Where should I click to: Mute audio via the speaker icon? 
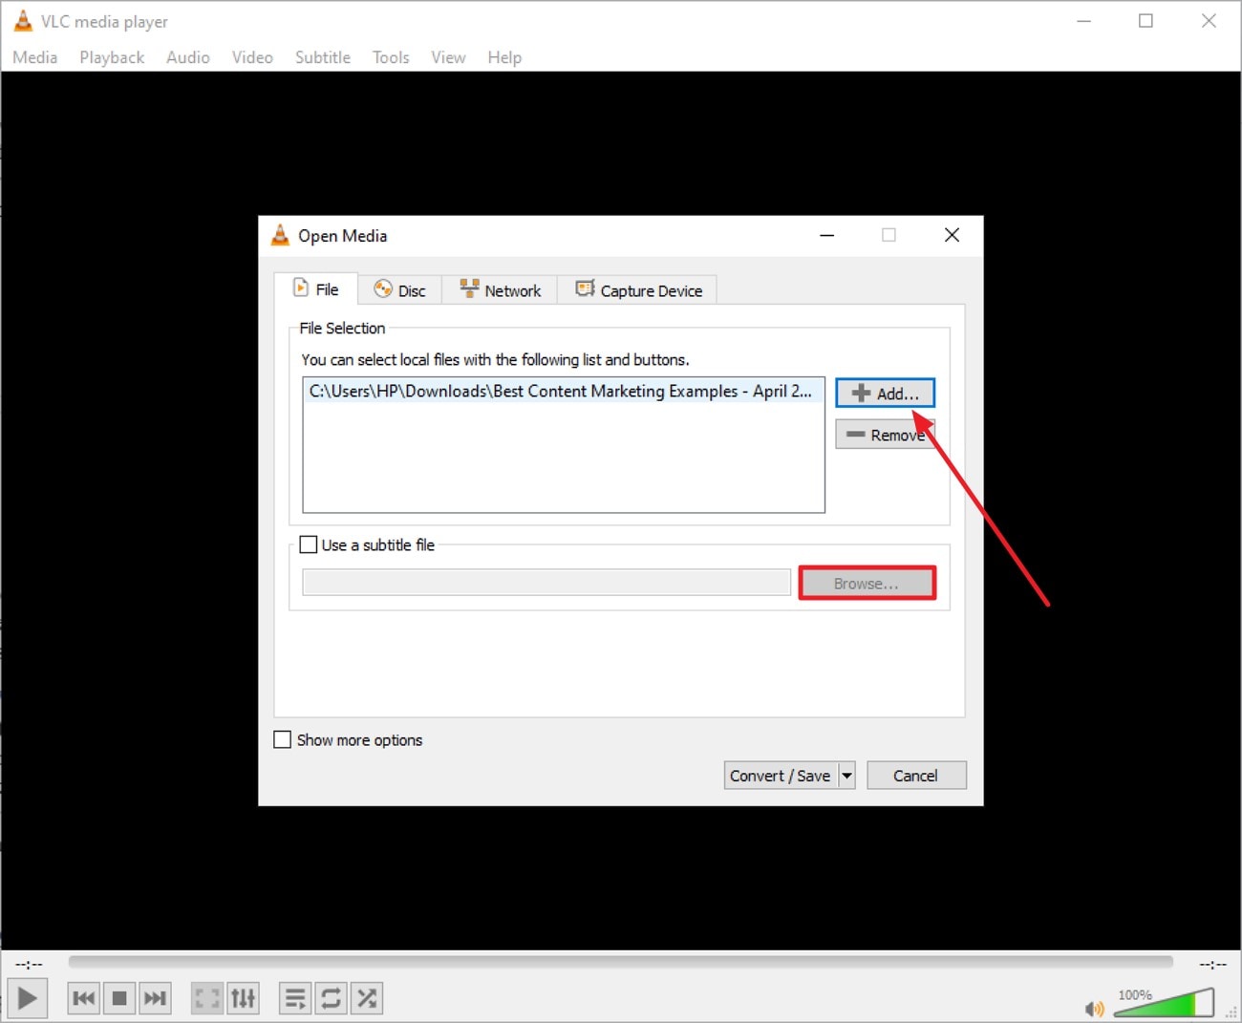1095,1008
